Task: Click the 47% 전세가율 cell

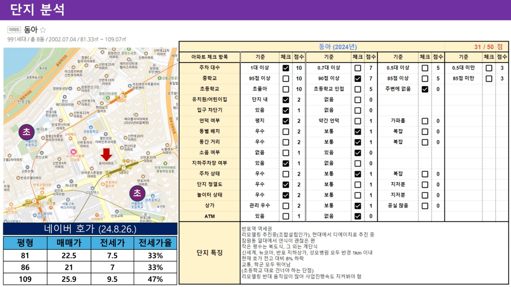Action: pos(155,279)
